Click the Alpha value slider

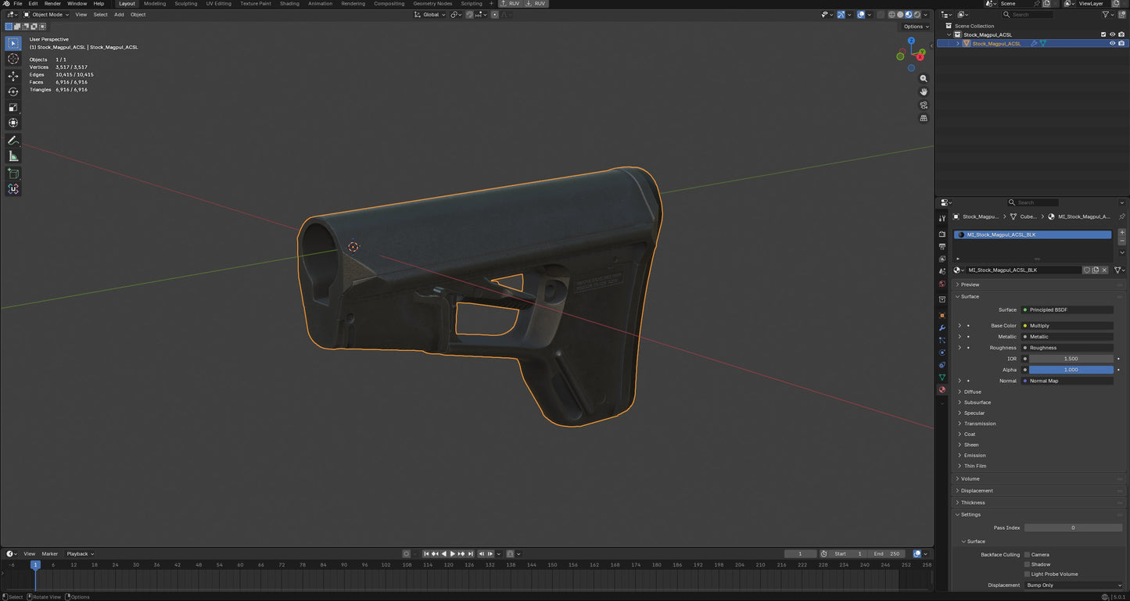click(x=1071, y=370)
